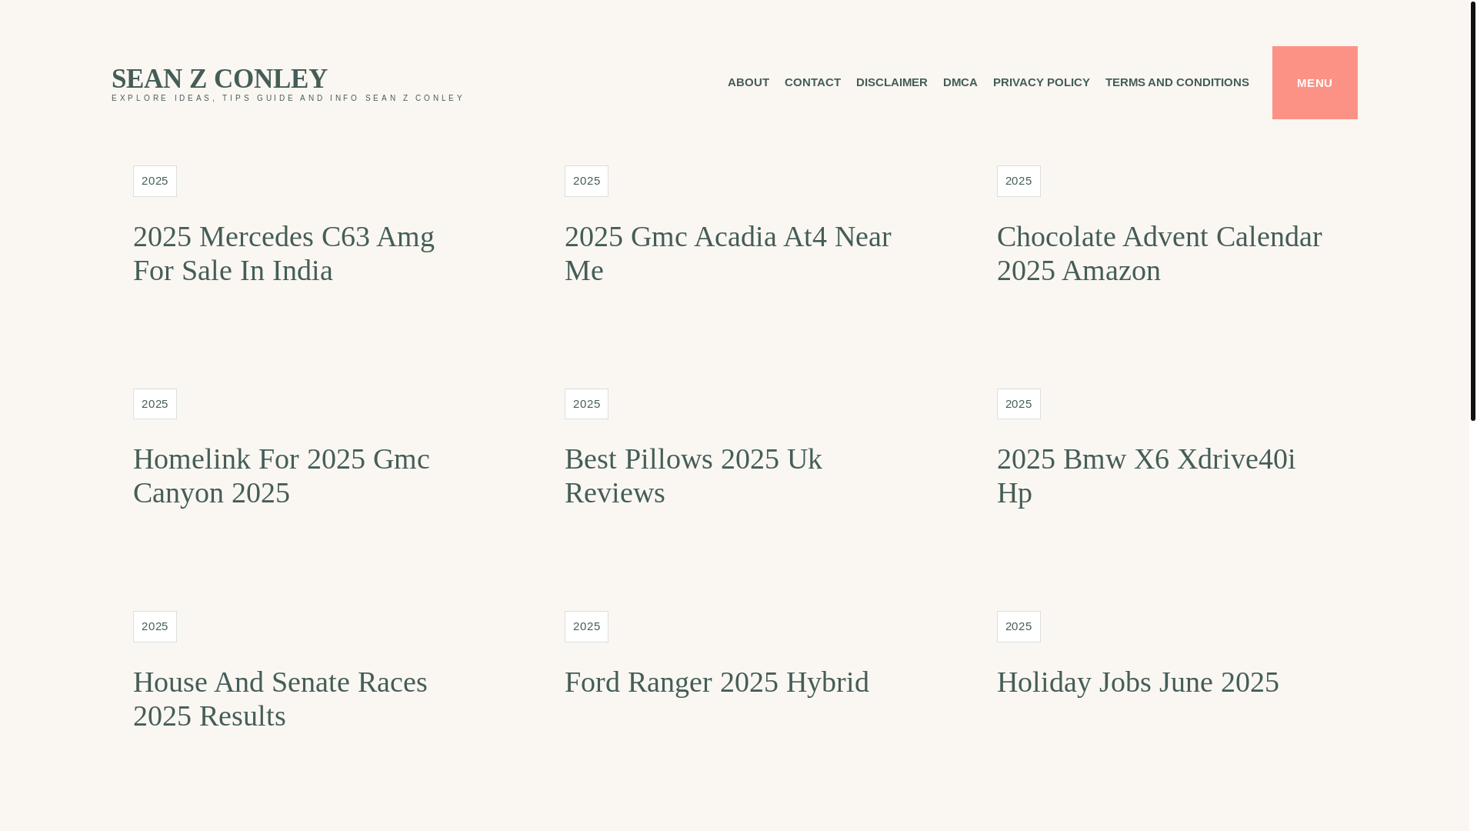Click the vertical page scrollbar thumb
The image size is (1477, 831).
pyautogui.click(x=1472, y=210)
